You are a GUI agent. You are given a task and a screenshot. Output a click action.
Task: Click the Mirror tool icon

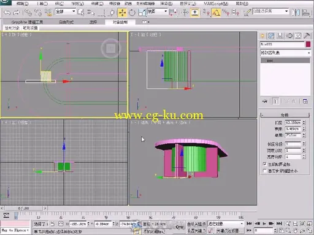(x=296, y=13)
